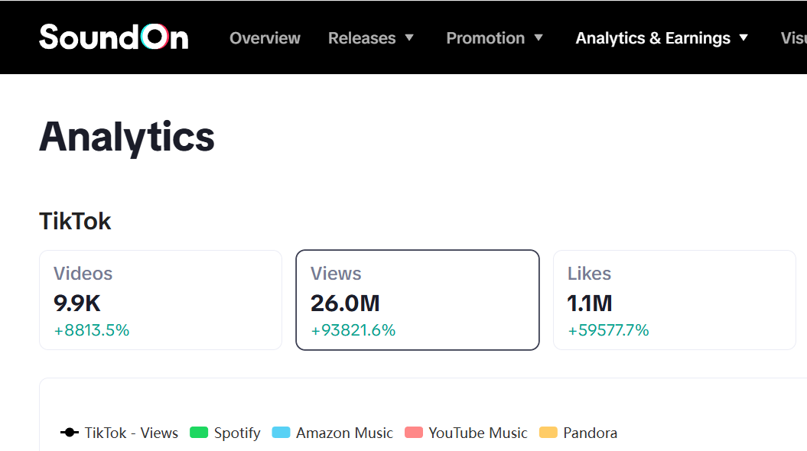
Task: Toggle the TikTok - Views legend marker
Action: pyautogui.click(x=70, y=433)
